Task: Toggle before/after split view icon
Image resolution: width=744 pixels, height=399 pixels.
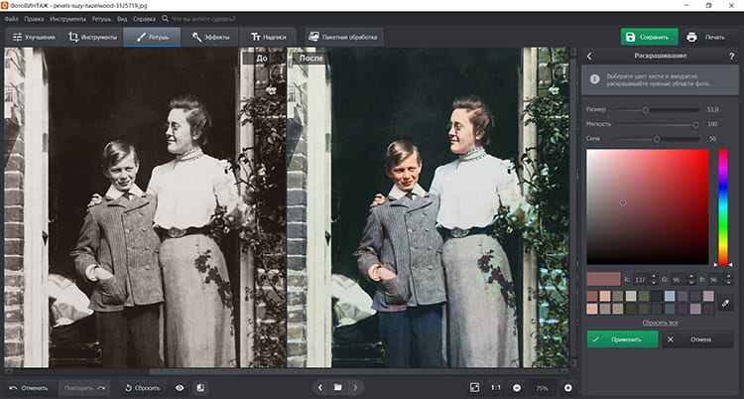Action: point(199,387)
